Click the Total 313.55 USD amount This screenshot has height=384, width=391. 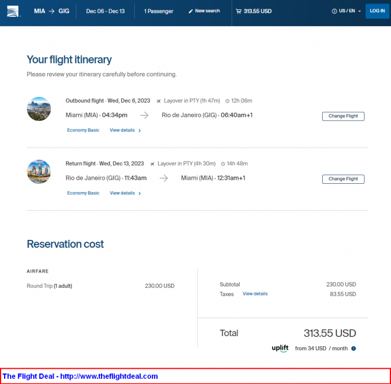point(330,333)
